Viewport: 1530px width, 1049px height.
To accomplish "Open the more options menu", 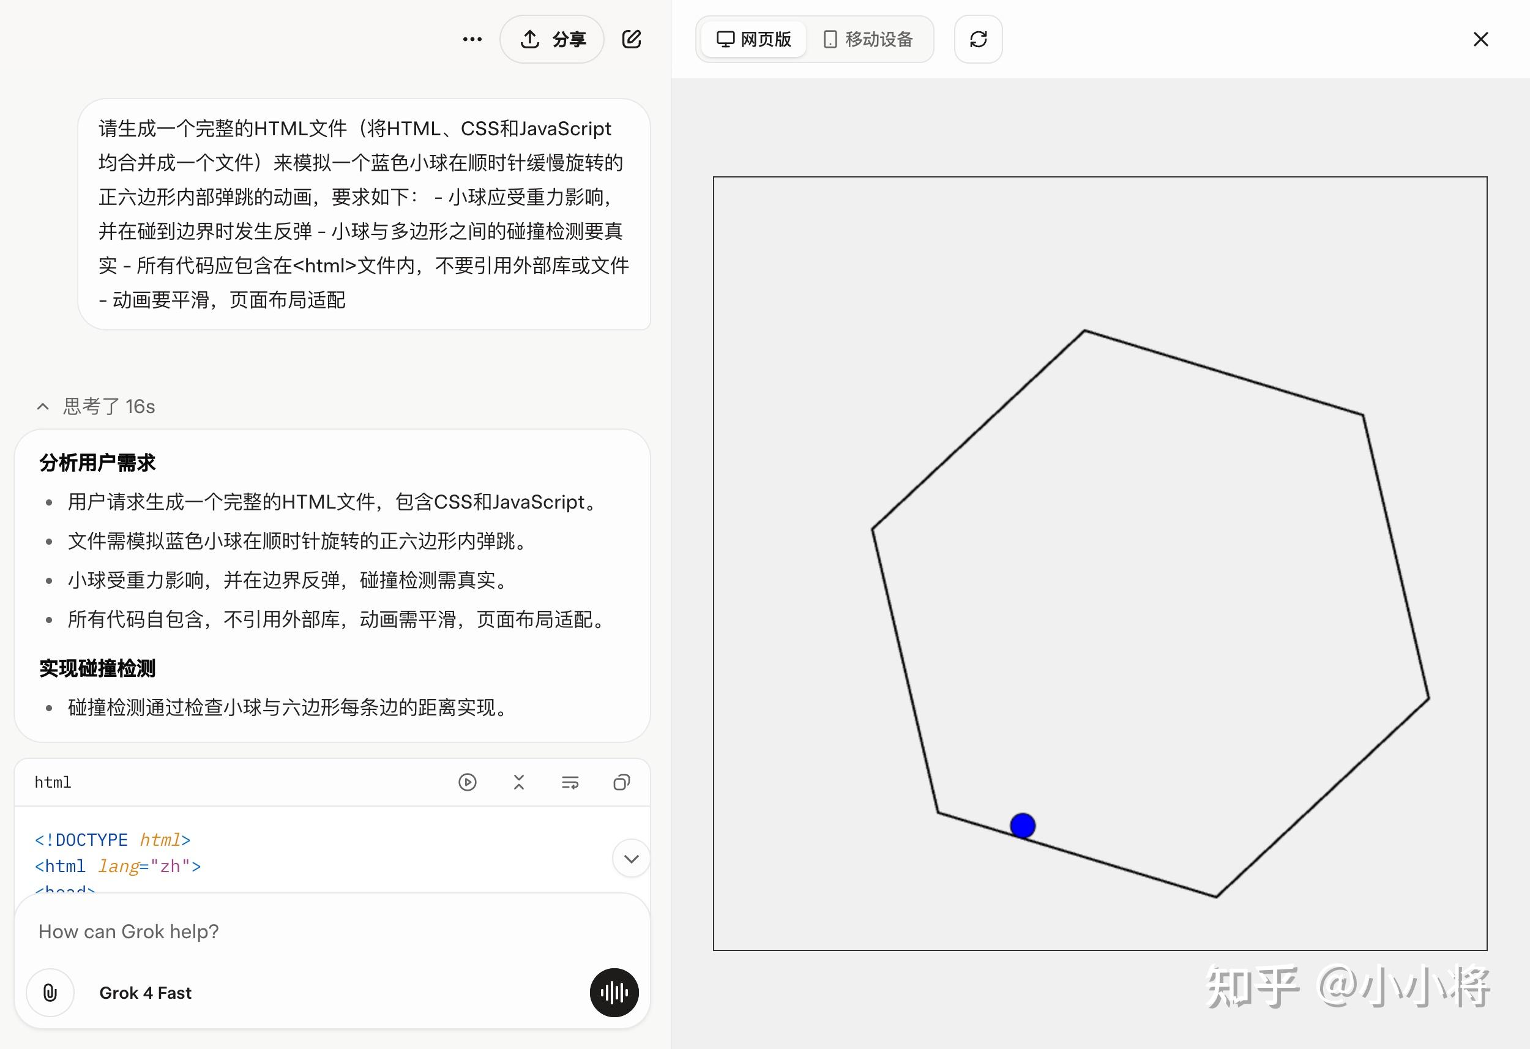I will coord(471,39).
